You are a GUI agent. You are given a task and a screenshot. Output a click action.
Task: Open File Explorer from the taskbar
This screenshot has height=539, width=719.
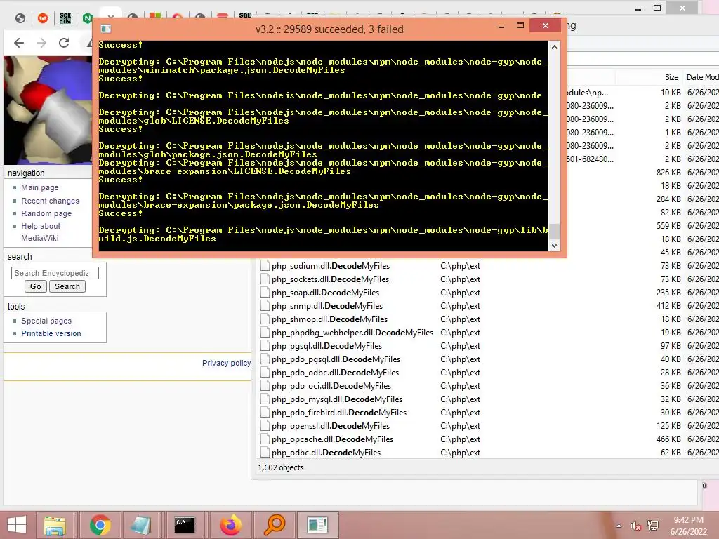pos(55,525)
